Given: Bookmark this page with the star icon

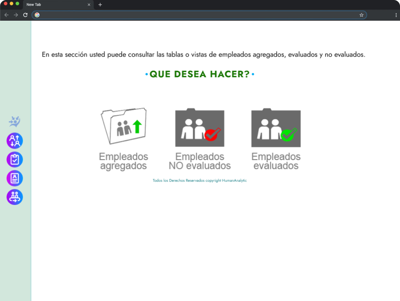Looking at the screenshot, I should [361, 15].
